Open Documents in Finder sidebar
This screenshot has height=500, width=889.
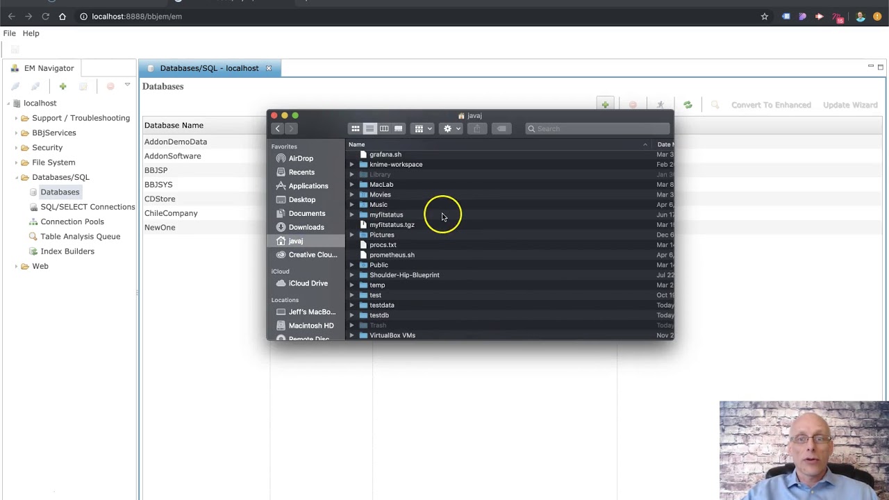click(x=307, y=214)
